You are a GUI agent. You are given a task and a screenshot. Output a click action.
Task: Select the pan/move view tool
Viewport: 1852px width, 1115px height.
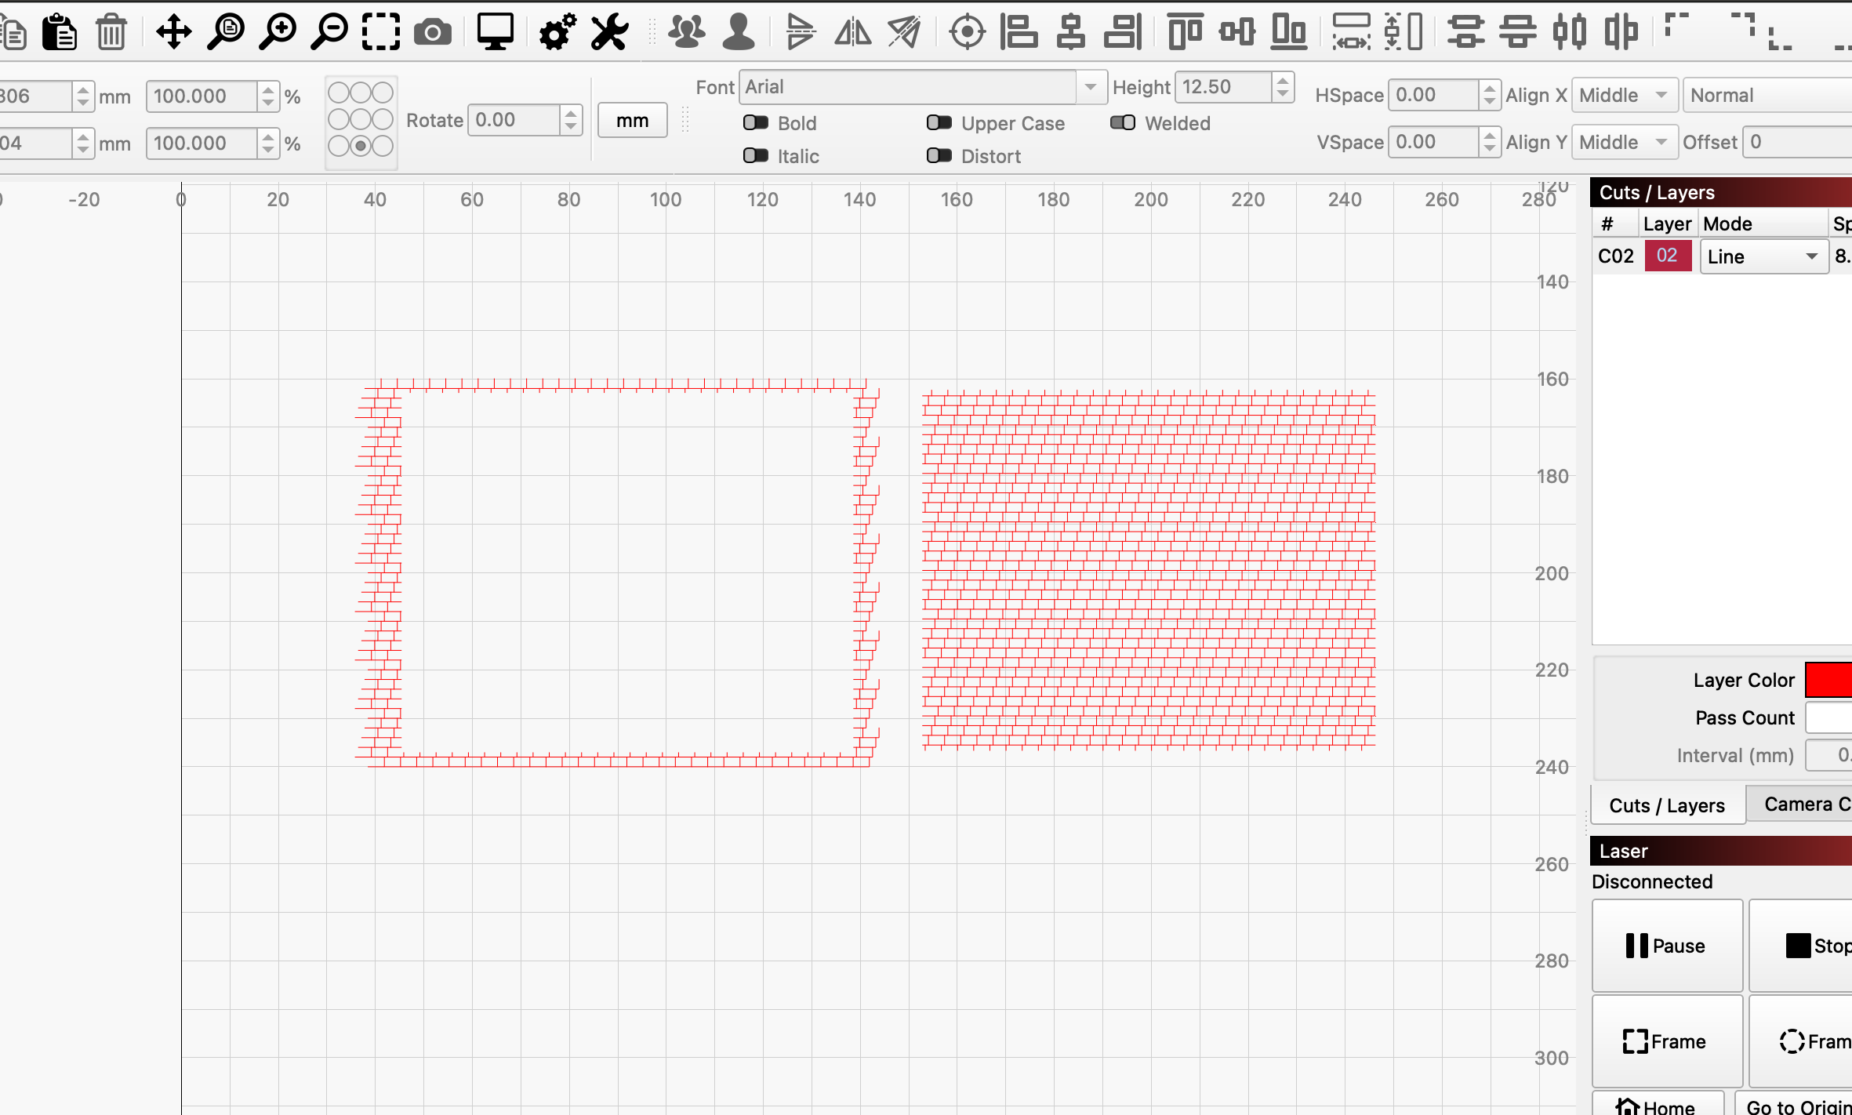coord(173,32)
